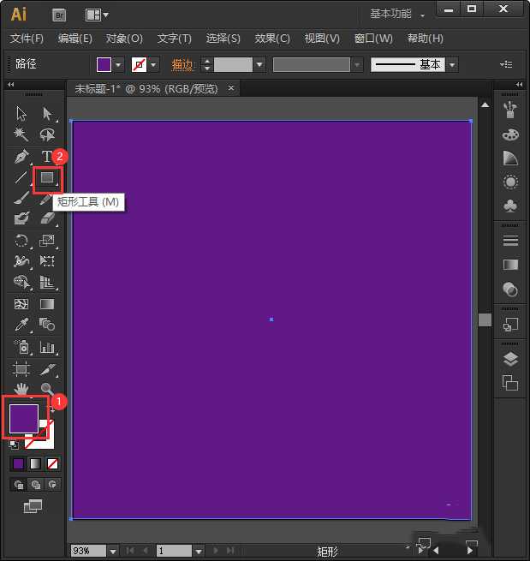The height and width of the screenshot is (561, 530).
Task: Launch Adobe Bridge with the Br button
Action: click(59, 15)
